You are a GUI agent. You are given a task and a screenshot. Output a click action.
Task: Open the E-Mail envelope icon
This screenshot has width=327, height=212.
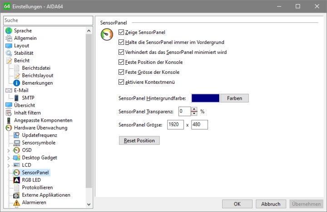coord(9,90)
